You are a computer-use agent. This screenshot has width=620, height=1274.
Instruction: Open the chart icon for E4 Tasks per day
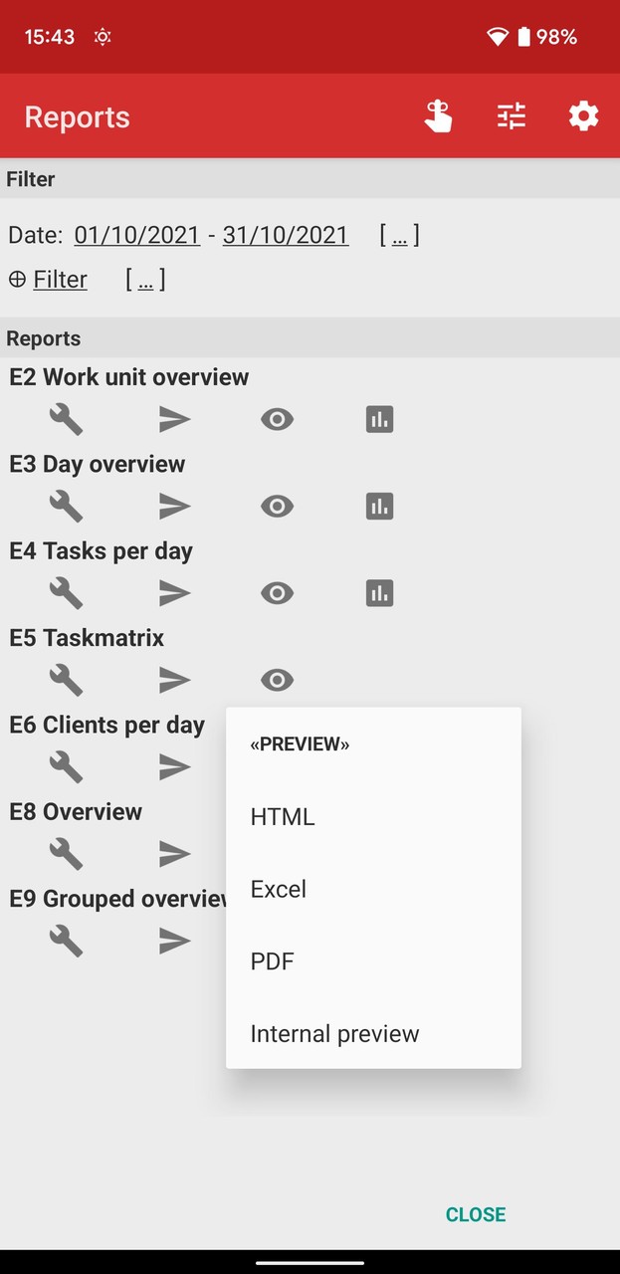379,593
